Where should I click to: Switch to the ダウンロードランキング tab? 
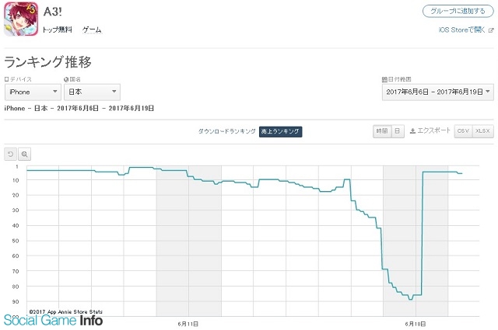pos(226,131)
